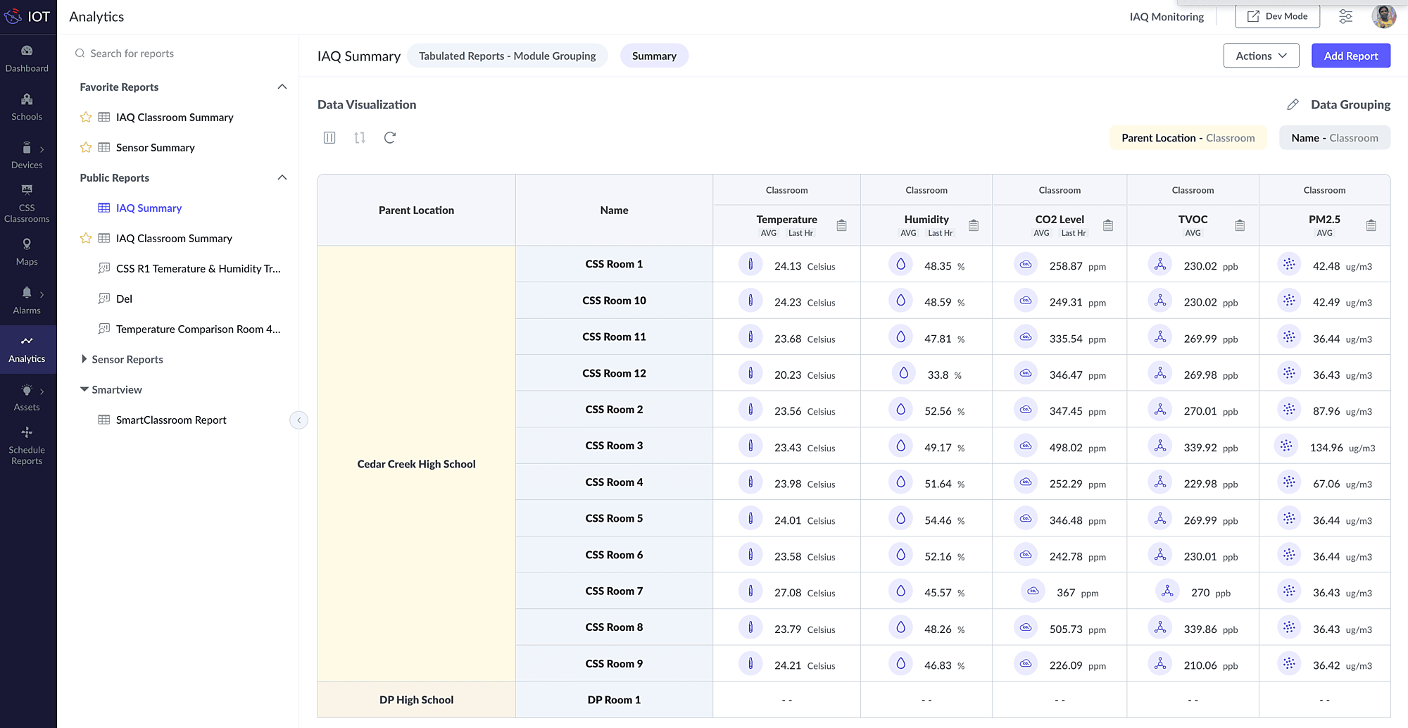Click the column layout icon

[329, 138]
